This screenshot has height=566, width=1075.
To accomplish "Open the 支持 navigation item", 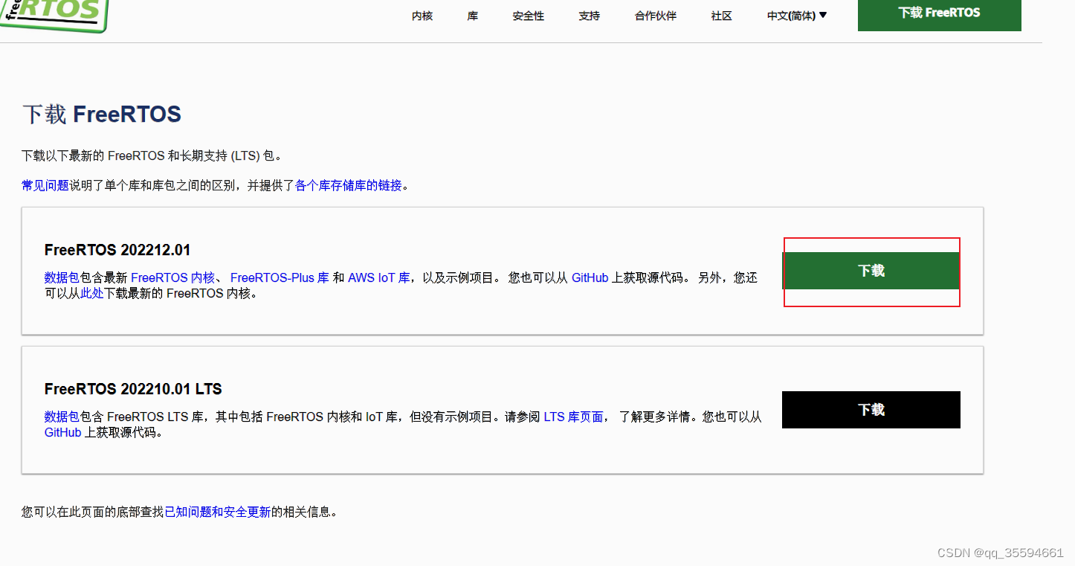I will point(589,15).
